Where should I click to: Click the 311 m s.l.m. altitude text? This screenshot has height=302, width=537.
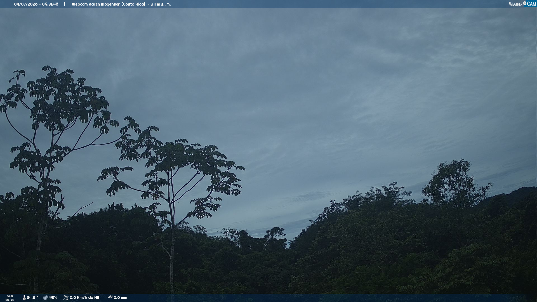[161, 4]
